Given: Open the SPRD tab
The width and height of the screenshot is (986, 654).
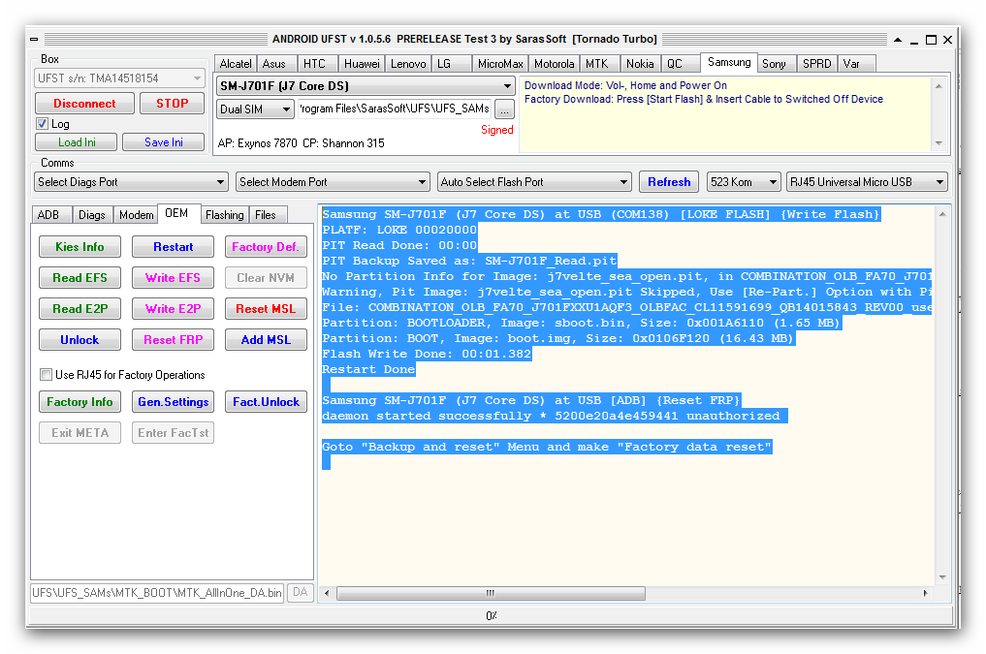Looking at the screenshot, I should click(x=817, y=63).
